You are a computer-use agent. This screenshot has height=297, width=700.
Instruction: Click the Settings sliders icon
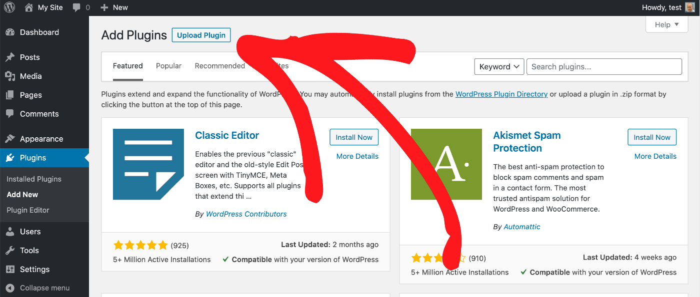(x=10, y=270)
